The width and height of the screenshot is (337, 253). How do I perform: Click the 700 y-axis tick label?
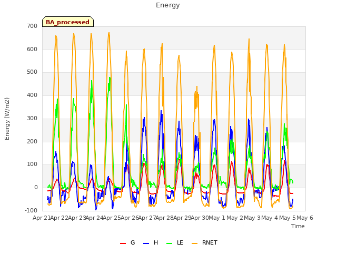32,26
